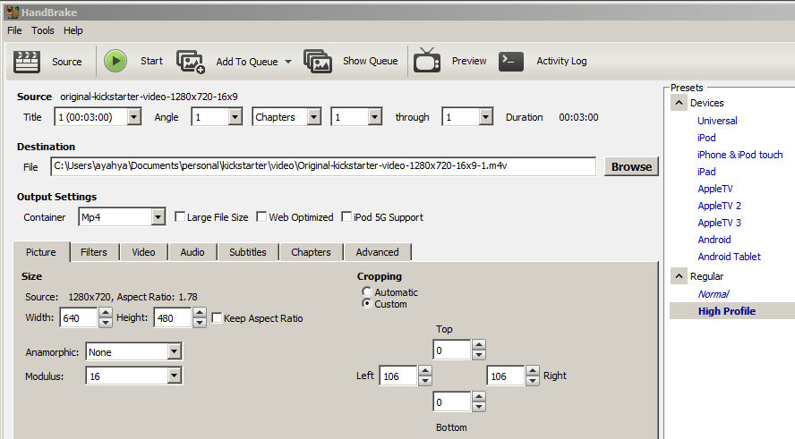Click in the destination File path field
The image size is (795, 439).
[323, 166]
